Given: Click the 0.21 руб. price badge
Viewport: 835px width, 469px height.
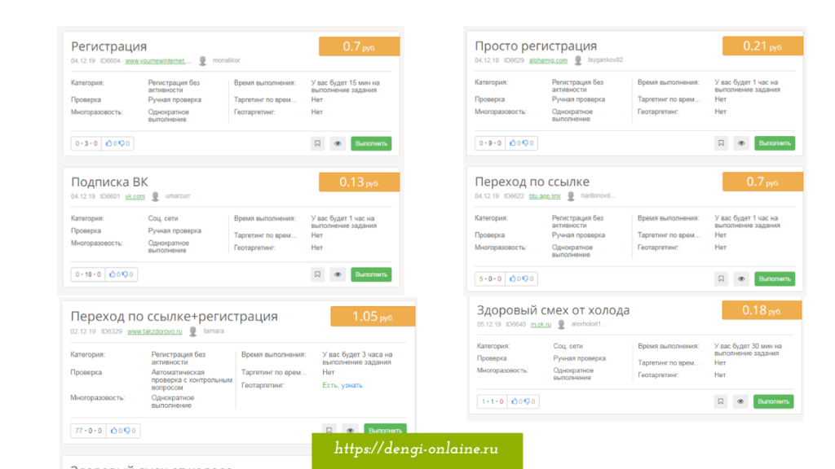Looking at the screenshot, I should [762, 46].
